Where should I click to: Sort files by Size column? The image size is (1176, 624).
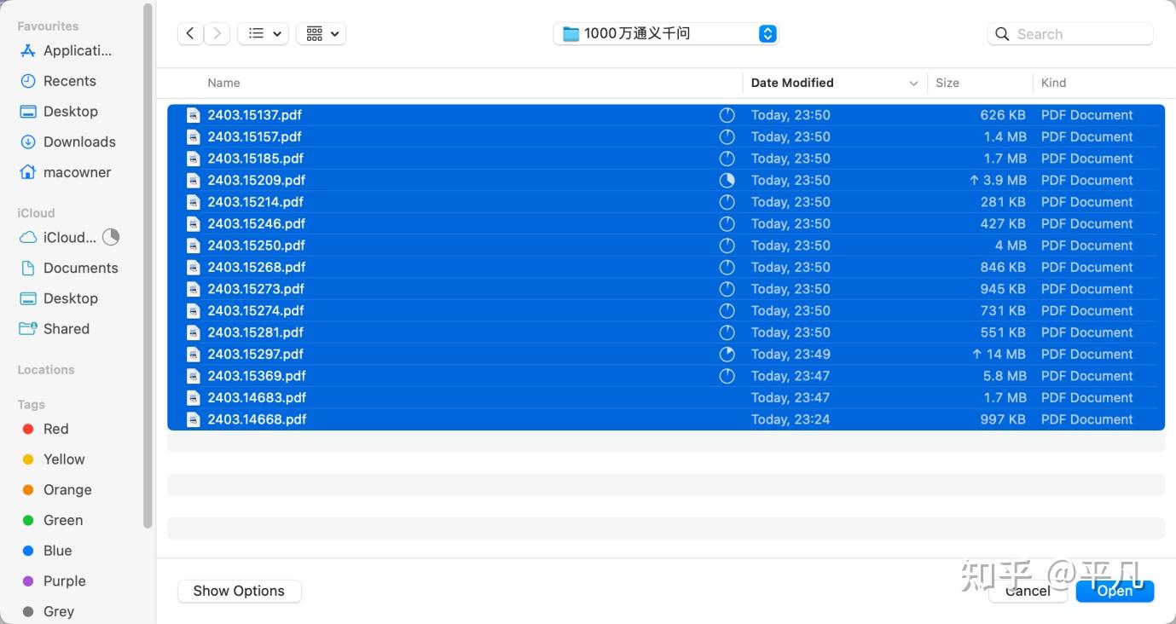[947, 83]
